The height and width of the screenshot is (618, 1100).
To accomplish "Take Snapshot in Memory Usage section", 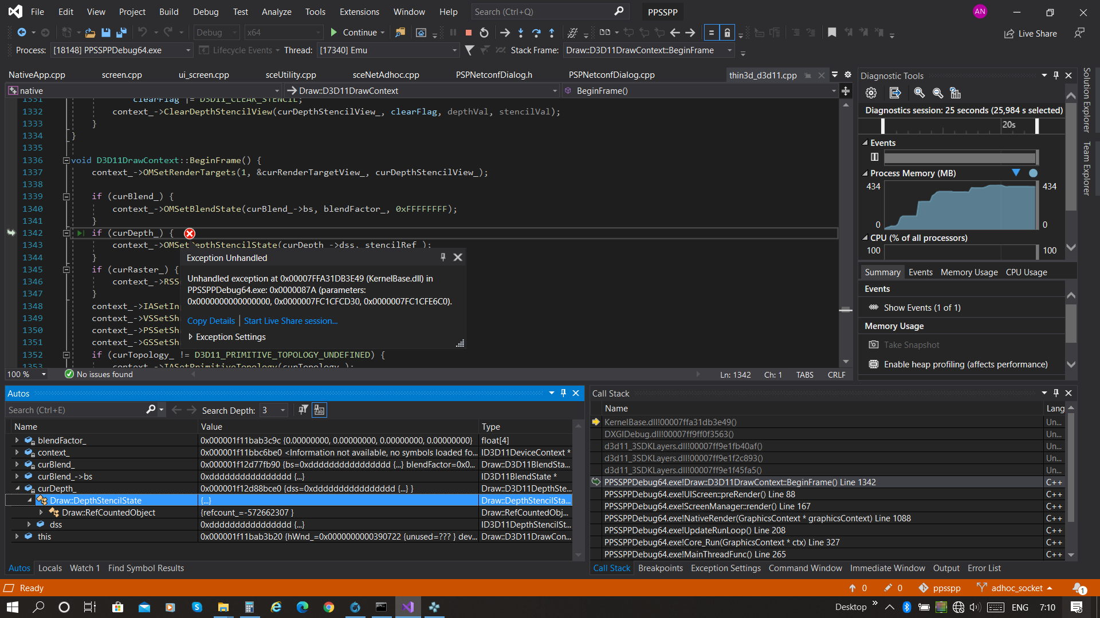I will (x=910, y=344).
